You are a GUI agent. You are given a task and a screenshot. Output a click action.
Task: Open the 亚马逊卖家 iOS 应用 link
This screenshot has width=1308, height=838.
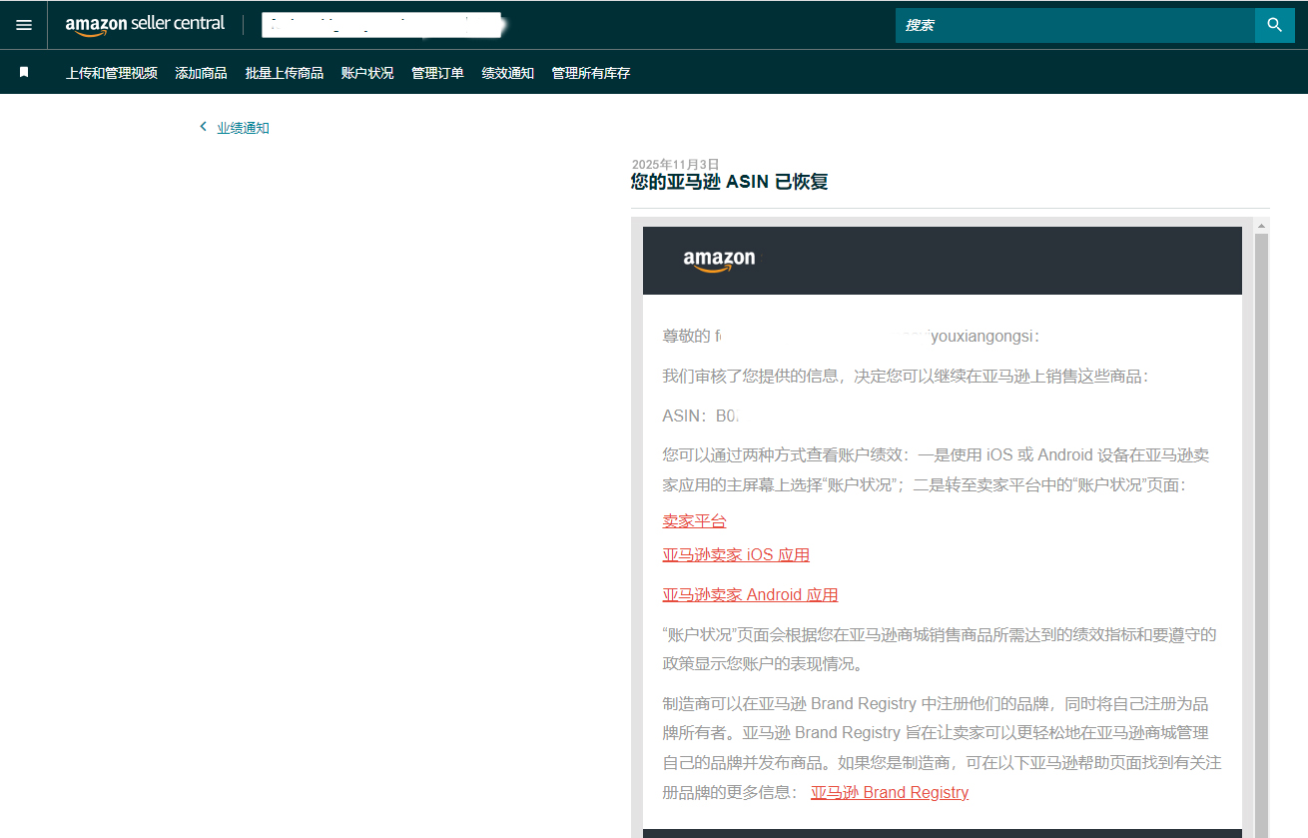[x=736, y=554]
